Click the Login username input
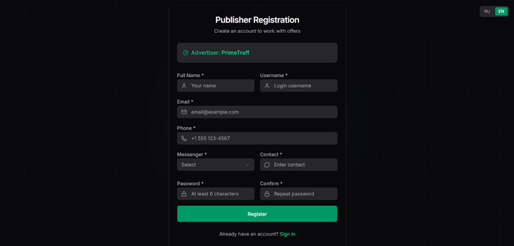The width and height of the screenshot is (514, 246). [303, 86]
